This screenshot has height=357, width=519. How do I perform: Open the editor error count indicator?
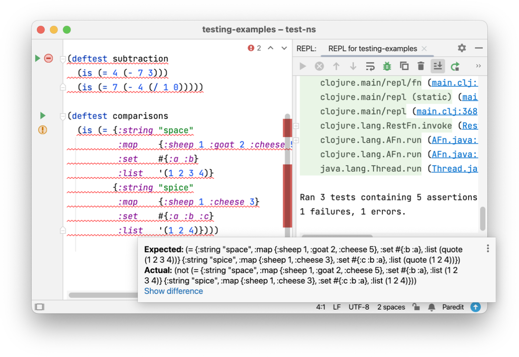[255, 48]
